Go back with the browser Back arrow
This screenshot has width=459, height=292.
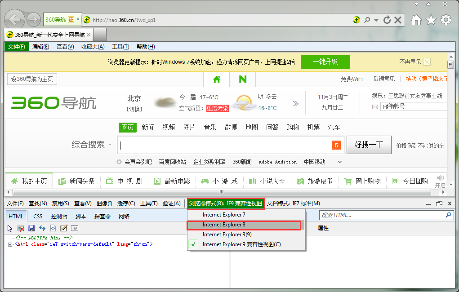14,20
